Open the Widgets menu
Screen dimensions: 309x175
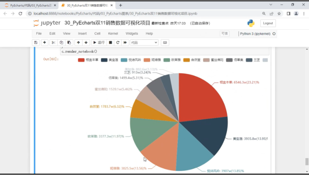132,34
